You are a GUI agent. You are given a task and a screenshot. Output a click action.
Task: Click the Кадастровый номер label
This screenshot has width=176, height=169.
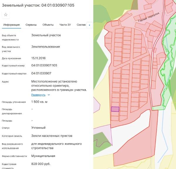point(13,66)
